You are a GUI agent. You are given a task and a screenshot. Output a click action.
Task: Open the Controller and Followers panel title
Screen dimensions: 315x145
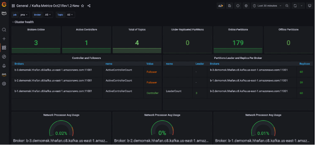(x=86, y=58)
